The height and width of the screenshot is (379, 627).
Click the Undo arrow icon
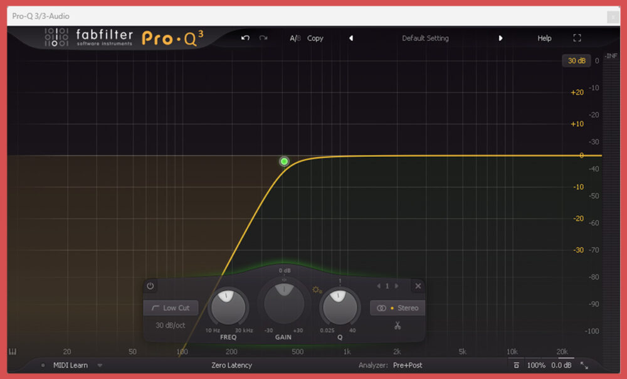tap(245, 38)
